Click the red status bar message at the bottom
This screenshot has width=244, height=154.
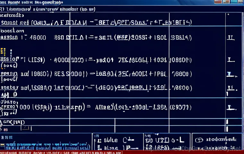tap(61, 153)
